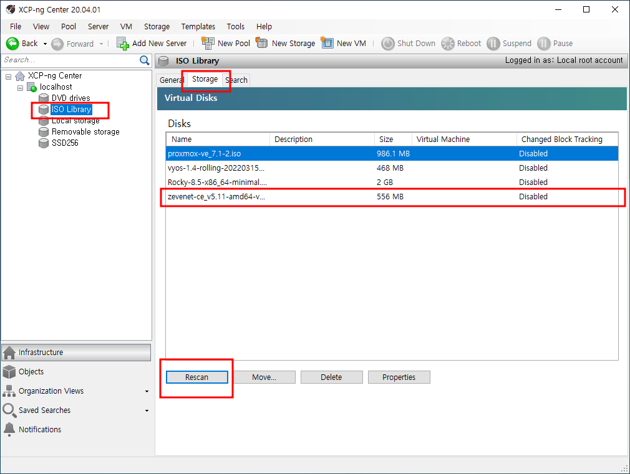Select SSD256 in the tree
Image resolution: width=630 pixels, height=474 pixels.
65,143
